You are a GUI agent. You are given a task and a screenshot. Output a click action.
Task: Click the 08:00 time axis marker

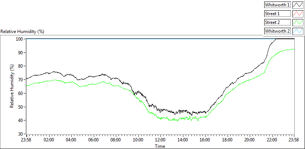click(x=116, y=140)
